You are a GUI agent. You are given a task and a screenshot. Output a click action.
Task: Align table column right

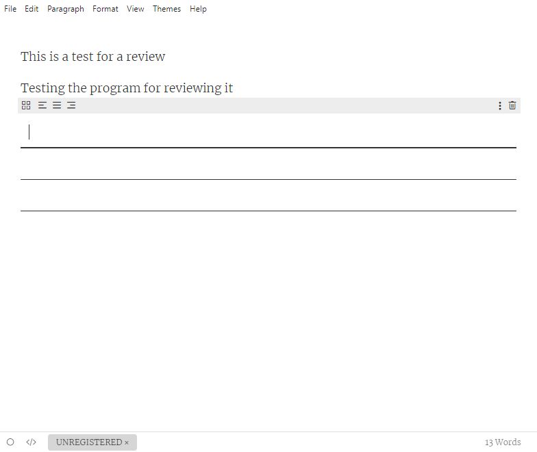click(71, 105)
